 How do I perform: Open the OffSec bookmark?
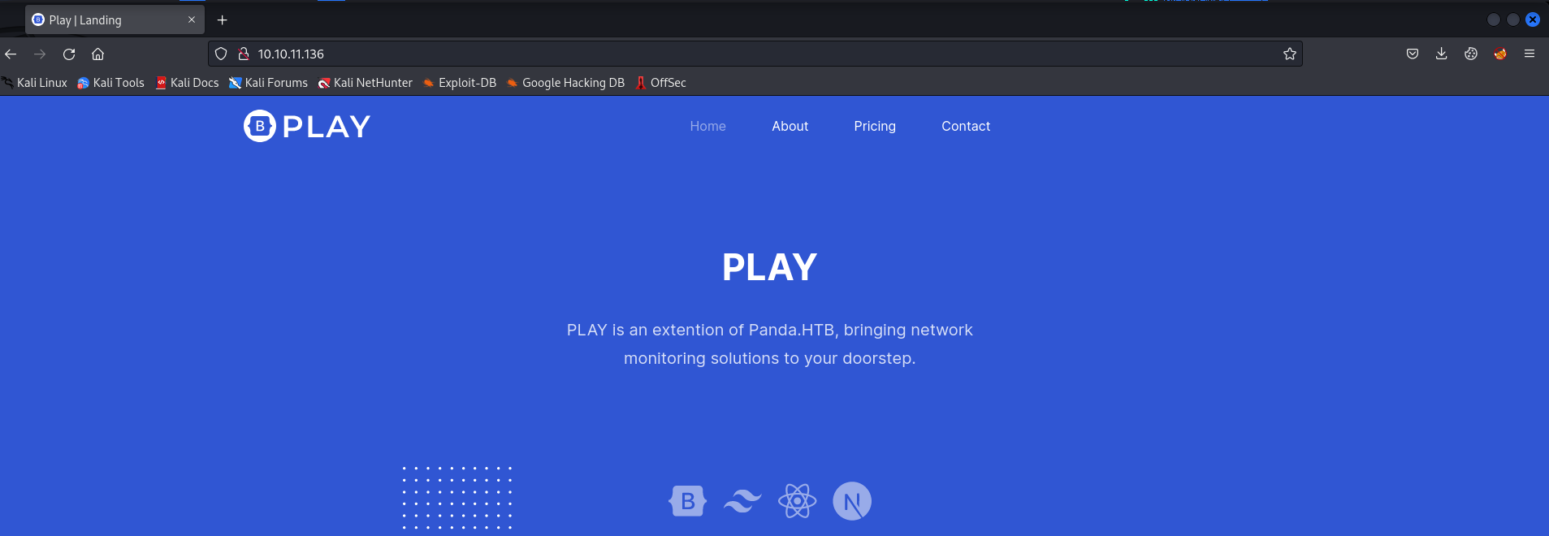tap(661, 83)
